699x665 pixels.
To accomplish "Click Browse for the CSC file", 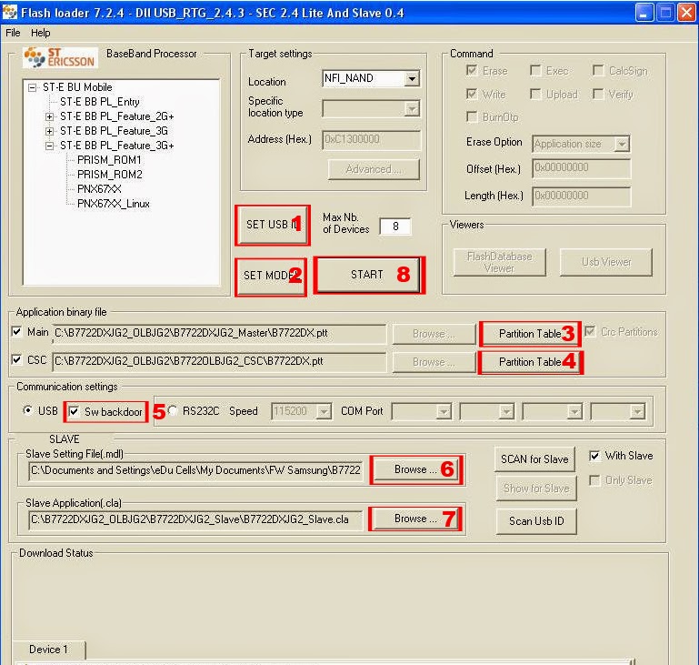I will pyautogui.click(x=434, y=362).
